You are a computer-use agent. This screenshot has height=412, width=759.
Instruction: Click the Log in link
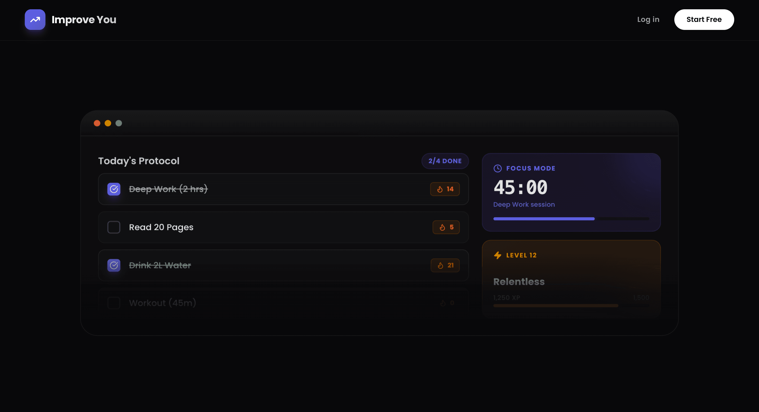[648, 19]
